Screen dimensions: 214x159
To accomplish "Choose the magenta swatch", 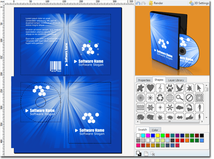I will [x=148, y=136].
